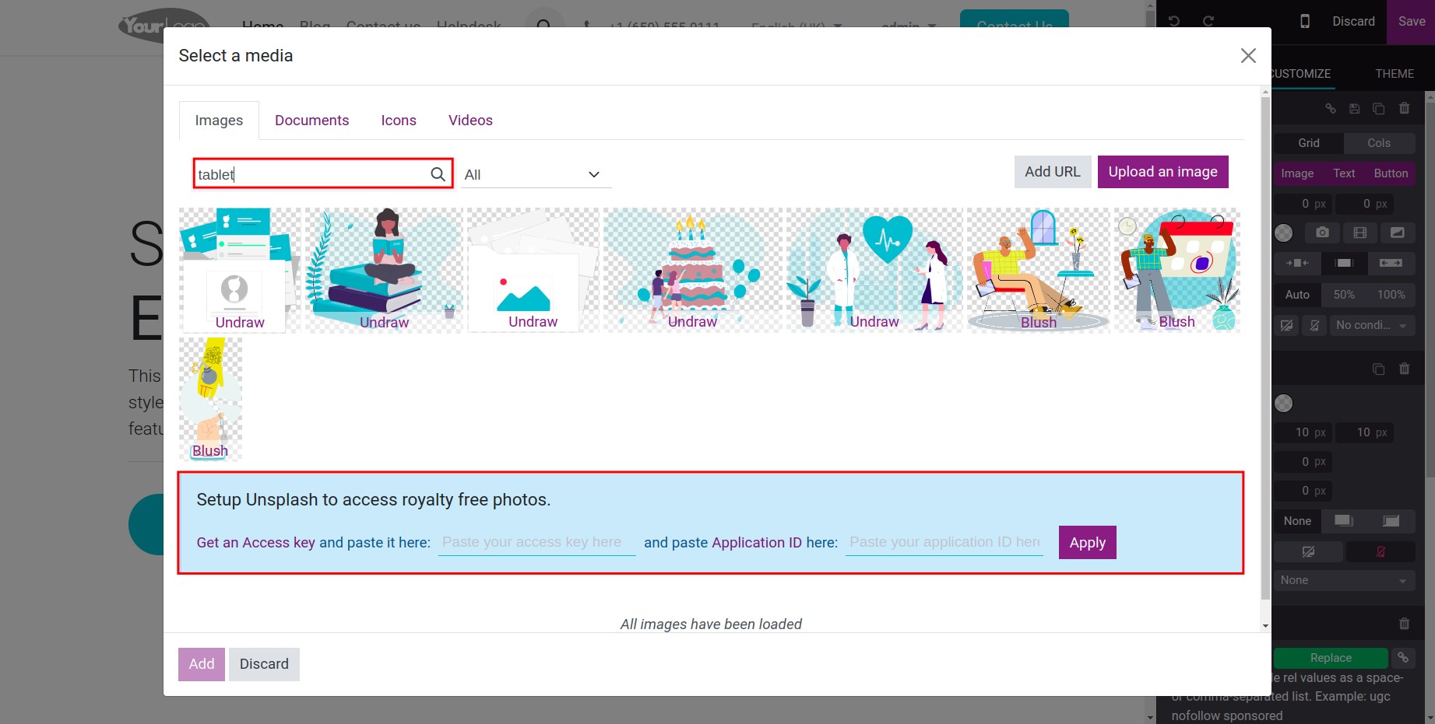Image resolution: width=1435 pixels, height=724 pixels.
Task: Switch to the Documents tab
Action: 311,121
